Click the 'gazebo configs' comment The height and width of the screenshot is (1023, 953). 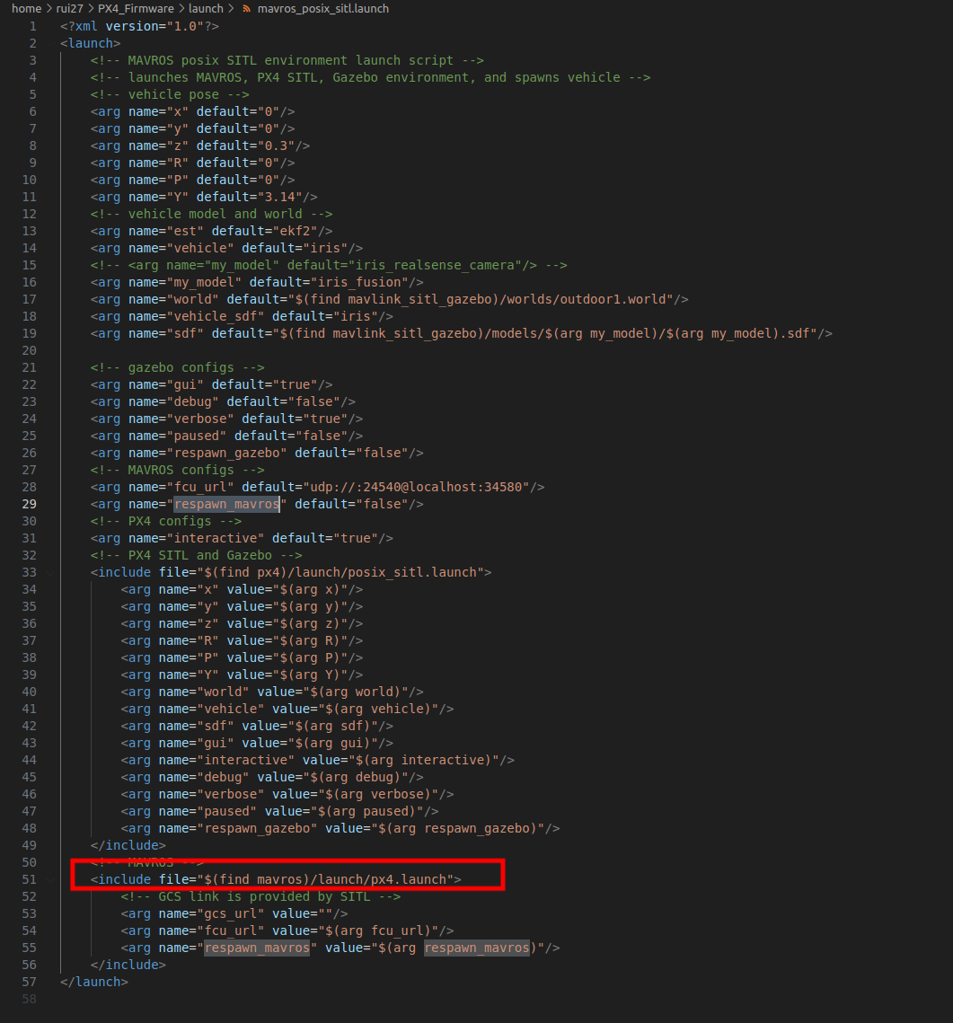(x=178, y=367)
